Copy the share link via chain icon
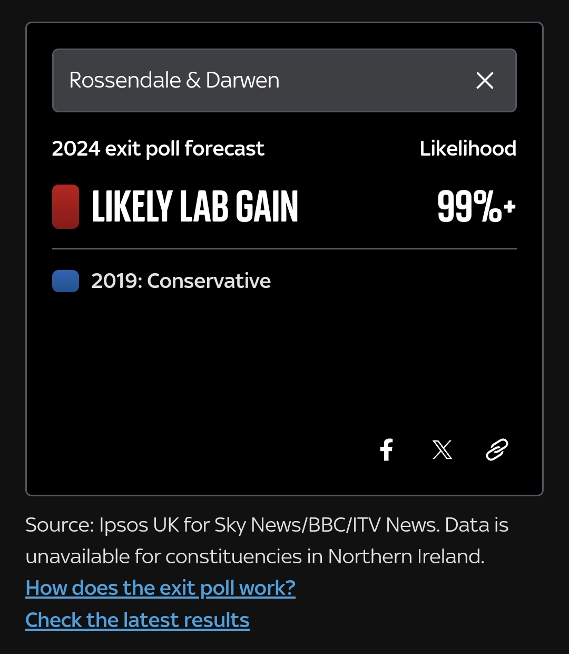The width and height of the screenshot is (569, 654). click(496, 450)
